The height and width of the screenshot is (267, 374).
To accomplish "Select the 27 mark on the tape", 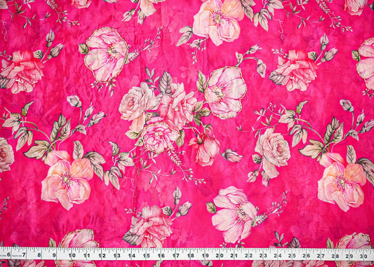I will coord(321,256).
